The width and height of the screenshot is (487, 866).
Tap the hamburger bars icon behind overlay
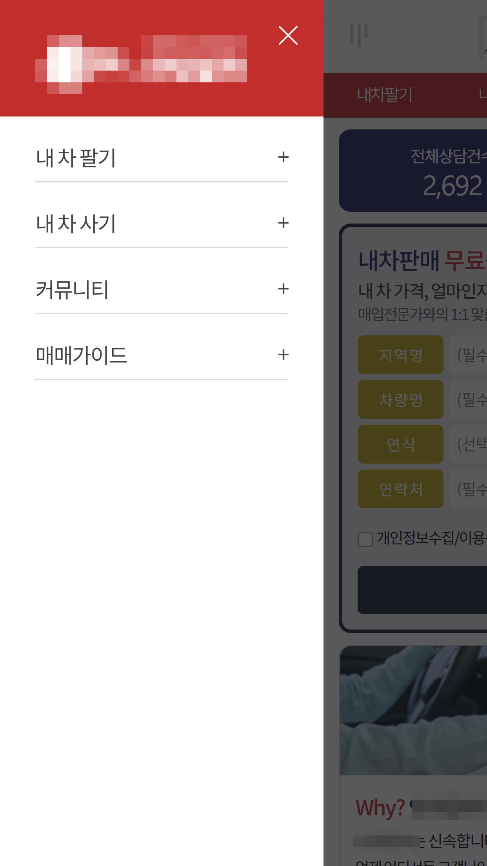(359, 35)
